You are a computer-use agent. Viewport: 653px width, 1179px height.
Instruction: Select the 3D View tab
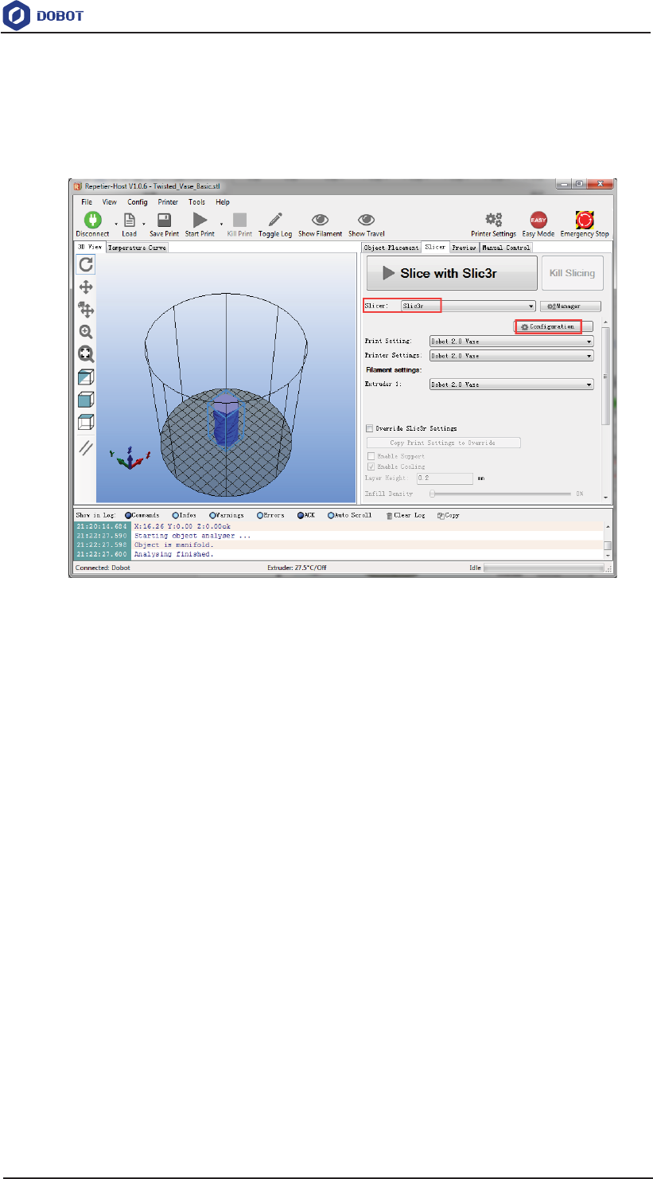click(x=90, y=247)
